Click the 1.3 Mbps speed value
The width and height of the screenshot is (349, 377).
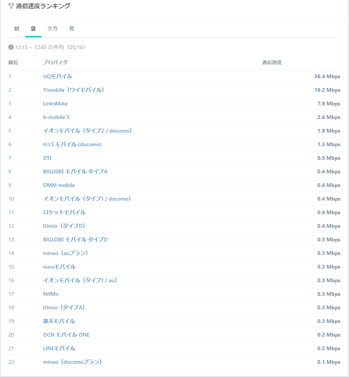coord(329,145)
